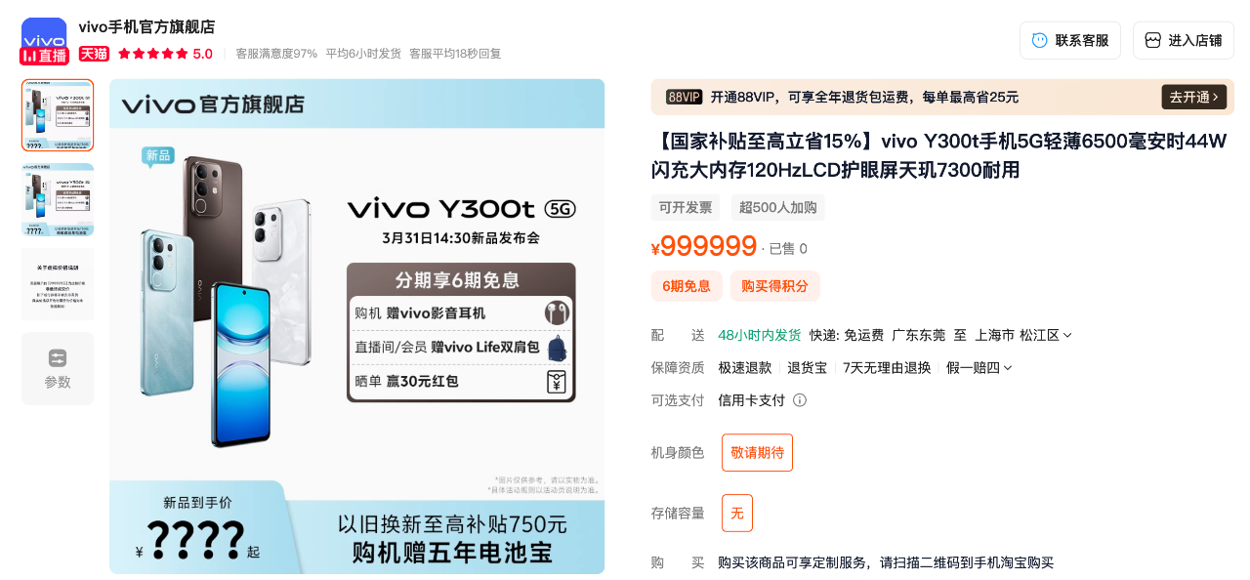Open the vivo store logo with live badge
This screenshot has width=1250, height=580.
coord(44,41)
